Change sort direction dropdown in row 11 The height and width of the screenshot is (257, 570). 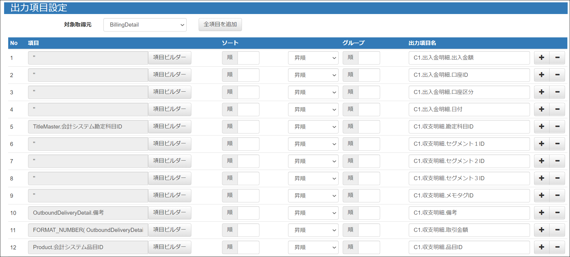[313, 230]
